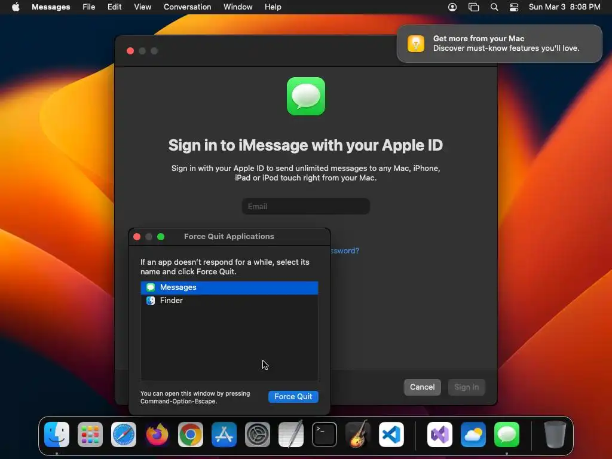
Task: Launch Terminal from the Dock
Action: (x=325, y=434)
